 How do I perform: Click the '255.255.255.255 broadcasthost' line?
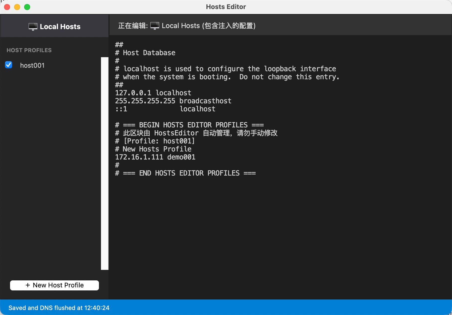(173, 101)
